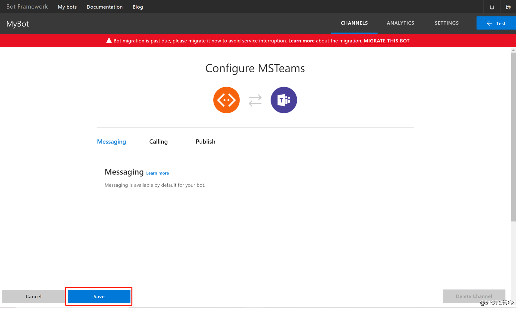Save the MSTeams channel configuration
516x309 pixels.
click(x=99, y=296)
